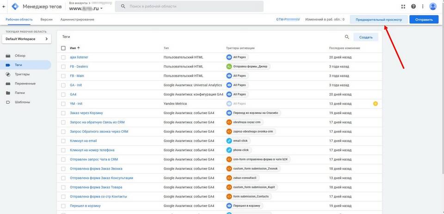Select Переменные label in the sidebar
The height and width of the screenshot is (214, 444).
tap(25, 84)
